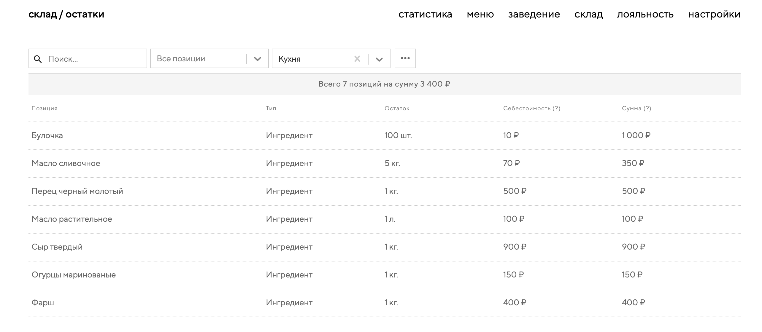This screenshot has width=762, height=332.
Task: Open the статистика menu
Action: pyautogui.click(x=425, y=14)
